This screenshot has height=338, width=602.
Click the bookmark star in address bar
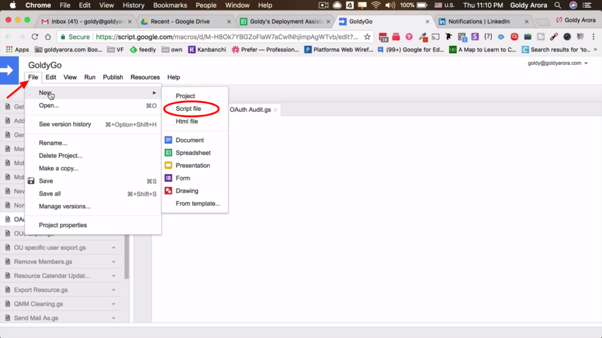click(x=367, y=37)
